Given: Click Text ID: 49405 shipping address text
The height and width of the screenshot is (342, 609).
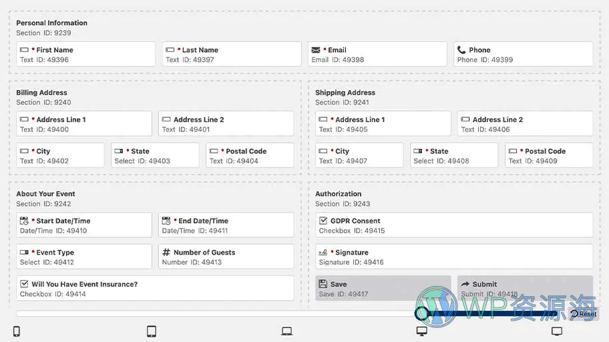Looking at the screenshot, I should [x=343, y=129].
